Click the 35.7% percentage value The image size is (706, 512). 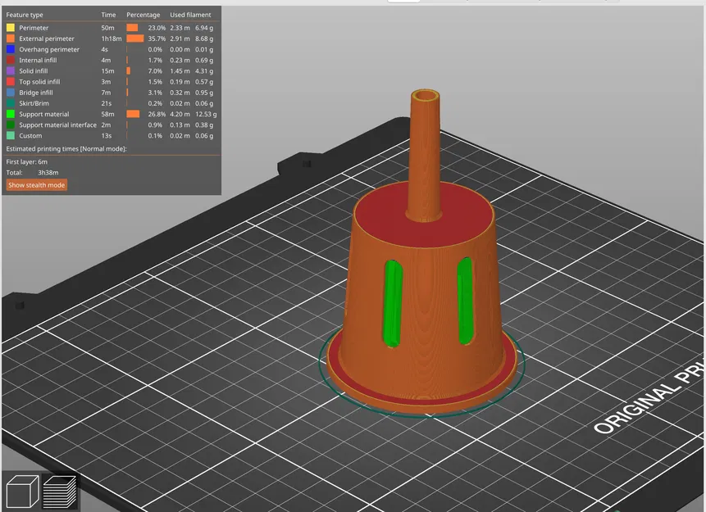157,39
